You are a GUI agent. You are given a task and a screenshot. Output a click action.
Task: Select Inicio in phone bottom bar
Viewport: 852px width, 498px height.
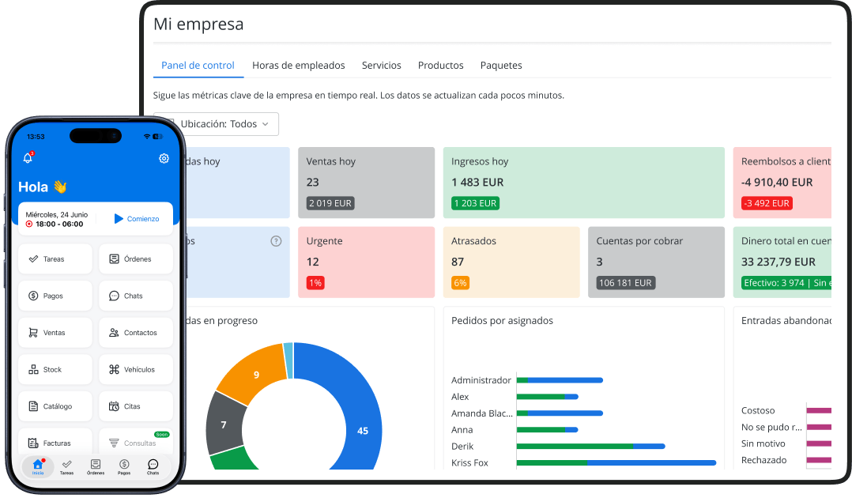tap(37, 466)
